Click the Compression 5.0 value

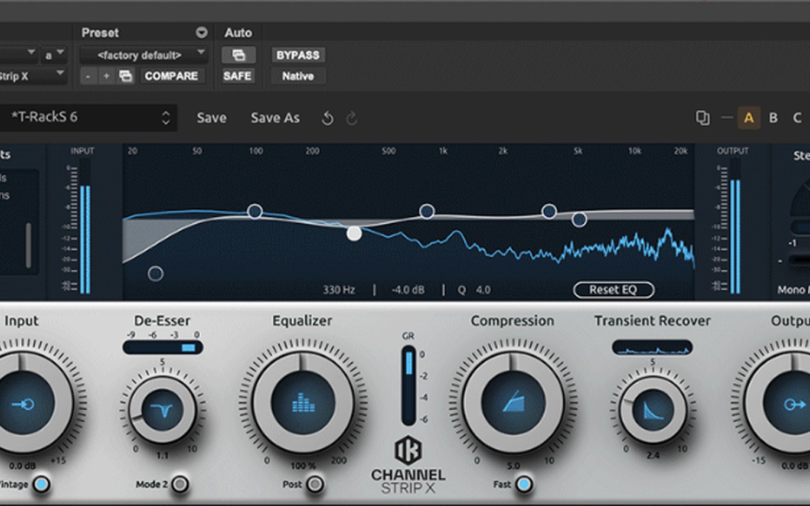513,466
